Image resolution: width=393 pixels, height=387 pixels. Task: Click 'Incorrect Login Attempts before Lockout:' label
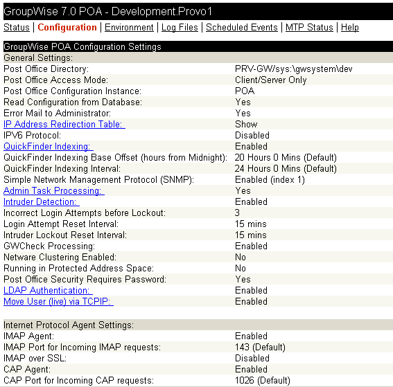[x=85, y=213]
